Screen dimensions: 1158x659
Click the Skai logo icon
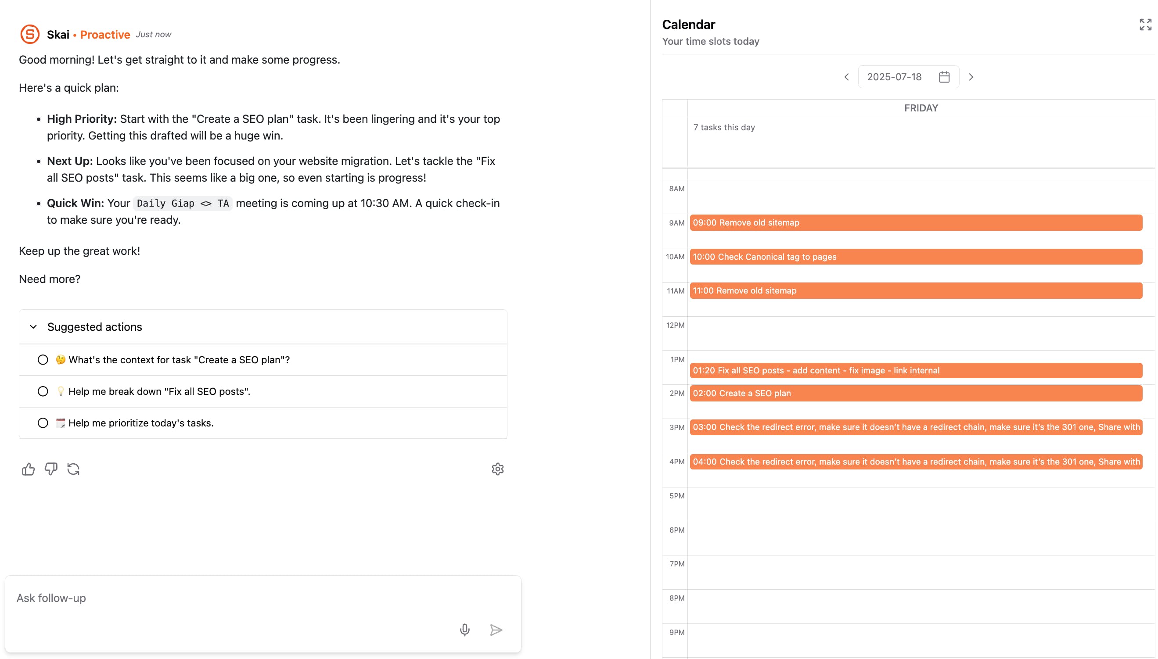tap(30, 34)
